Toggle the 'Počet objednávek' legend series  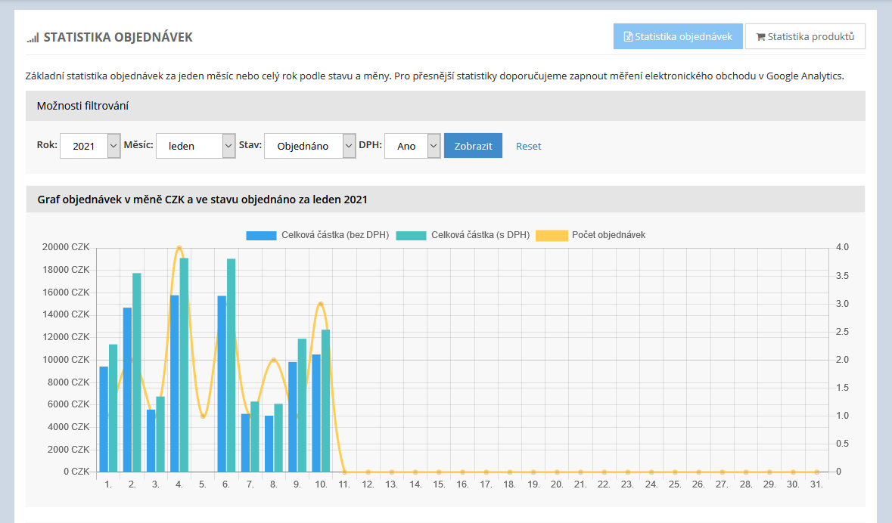[608, 235]
